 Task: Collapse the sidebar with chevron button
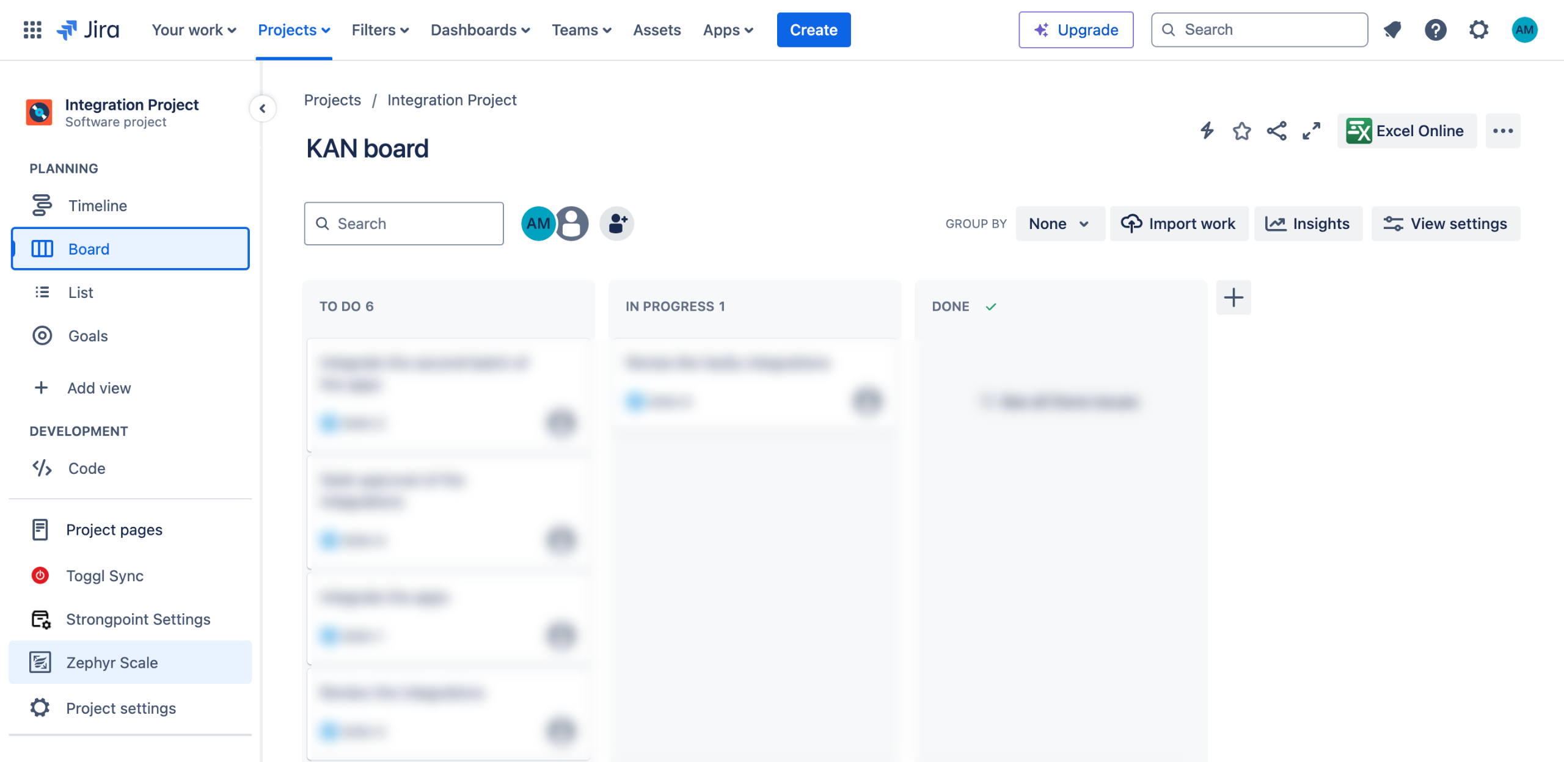pos(263,109)
